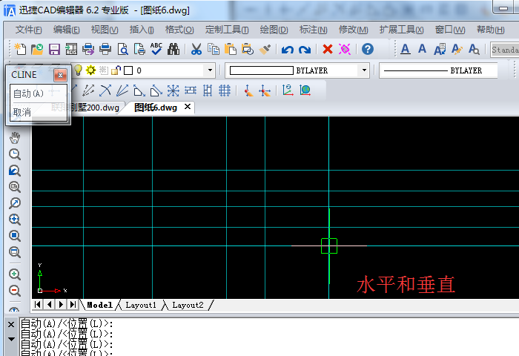
Task: Click the UCS Z-axis icon
Action: (288, 90)
